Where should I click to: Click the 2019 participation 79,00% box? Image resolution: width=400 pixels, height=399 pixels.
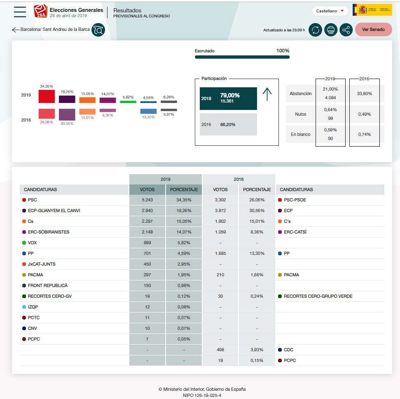[x=228, y=98]
